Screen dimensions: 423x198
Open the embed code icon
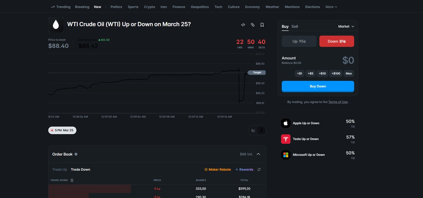coord(243,25)
